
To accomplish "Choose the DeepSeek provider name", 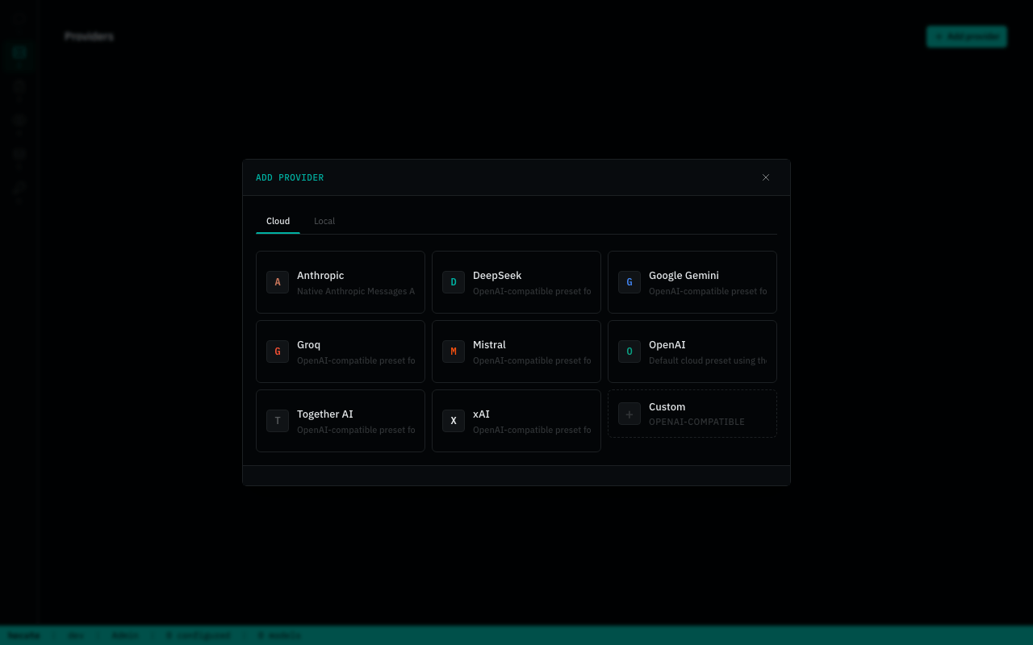I will (497, 276).
